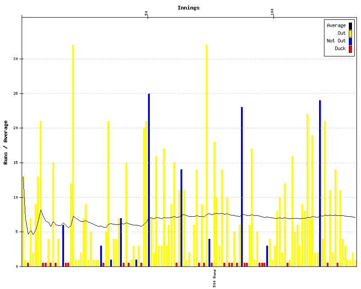
Task: Select the blue not-out bar reaching 14
Action: point(181,218)
